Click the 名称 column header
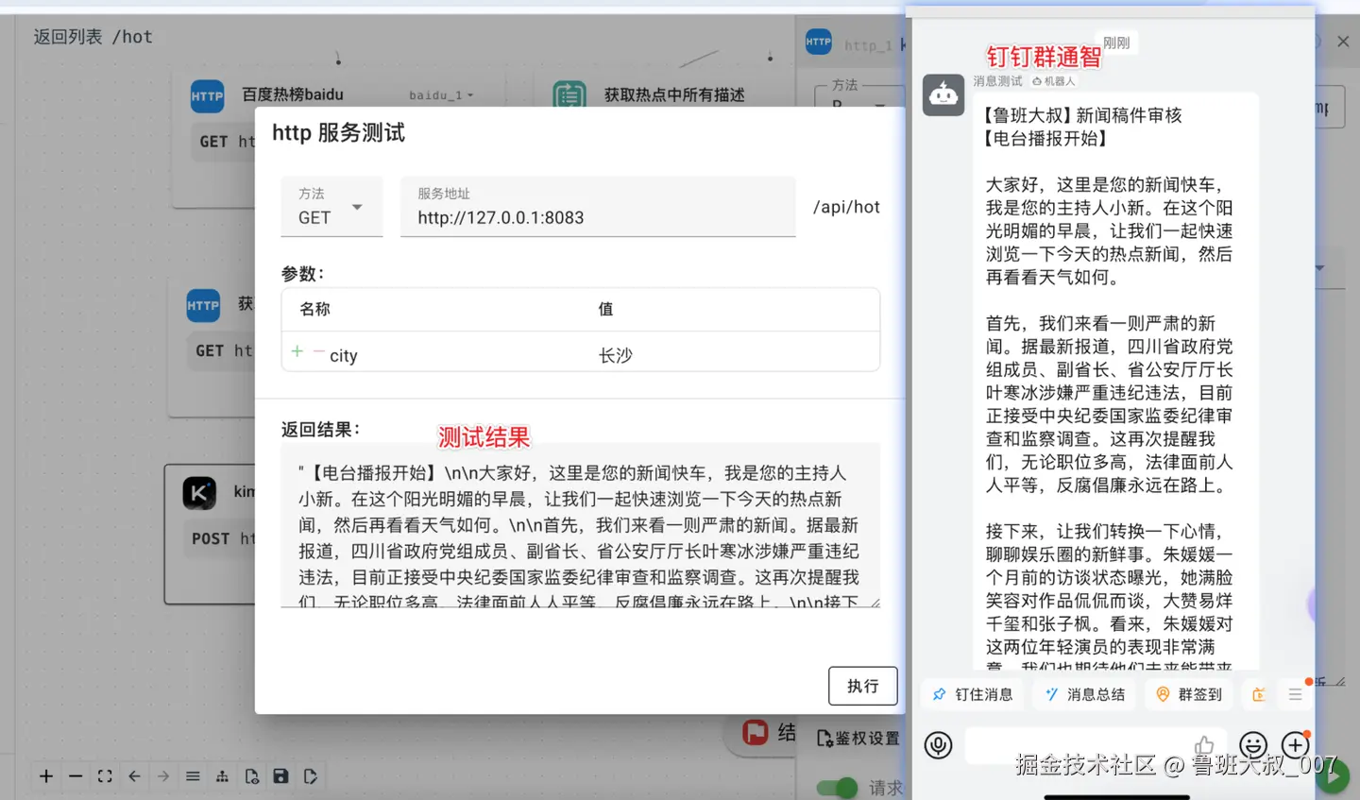Image resolution: width=1360 pixels, height=800 pixels. click(314, 309)
